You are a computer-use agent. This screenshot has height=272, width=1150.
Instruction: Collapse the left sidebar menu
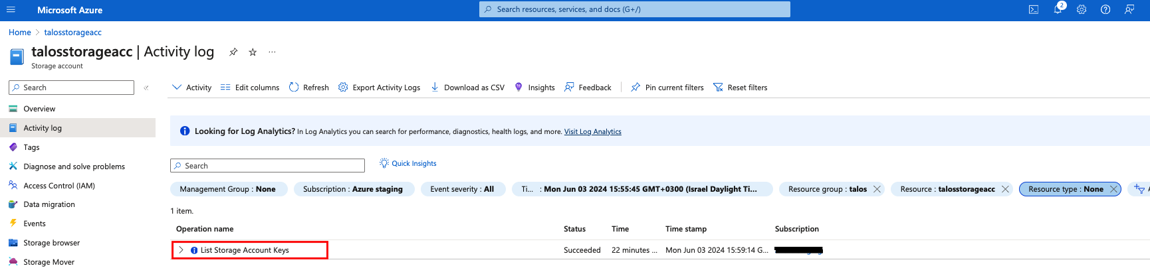pyautogui.click(x=146, y=88)
